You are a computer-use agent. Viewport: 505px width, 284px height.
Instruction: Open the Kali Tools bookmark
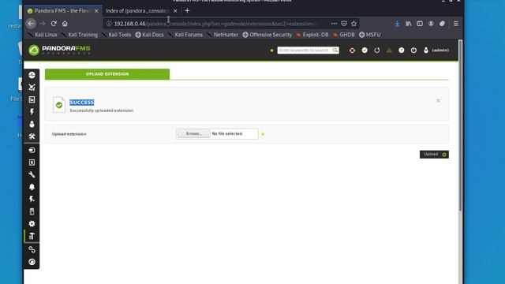click(x=116, y=35)
